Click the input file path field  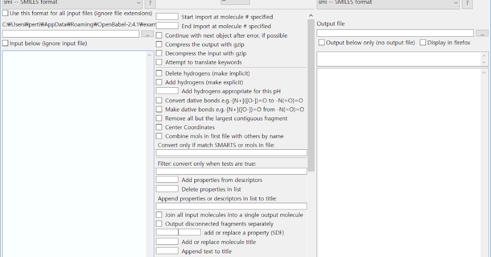[71, 34]
